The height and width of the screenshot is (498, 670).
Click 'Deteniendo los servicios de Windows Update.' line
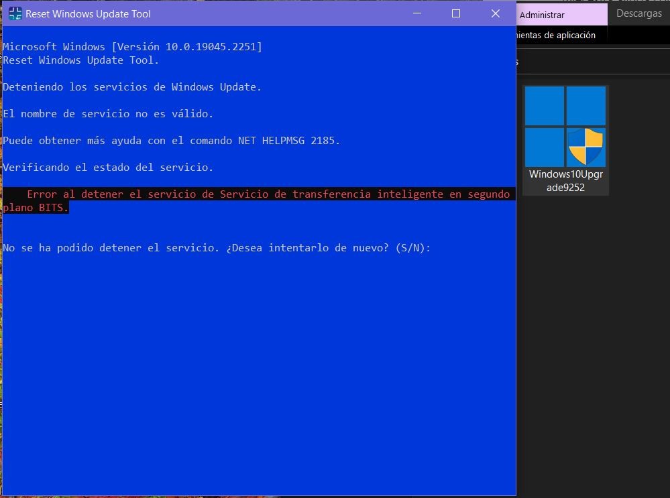point(132,87)
